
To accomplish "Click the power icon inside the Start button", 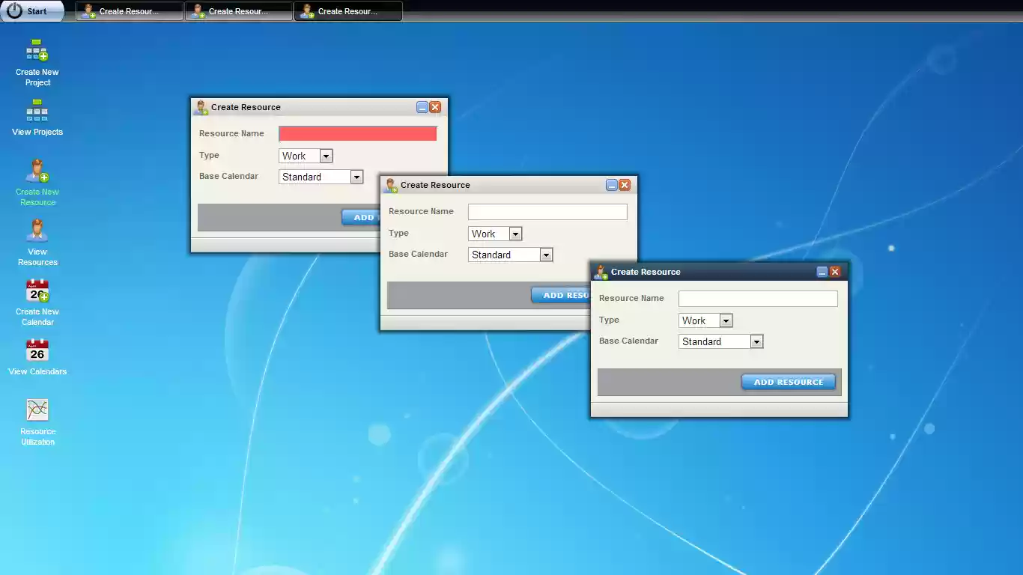I will pos(15,10).
